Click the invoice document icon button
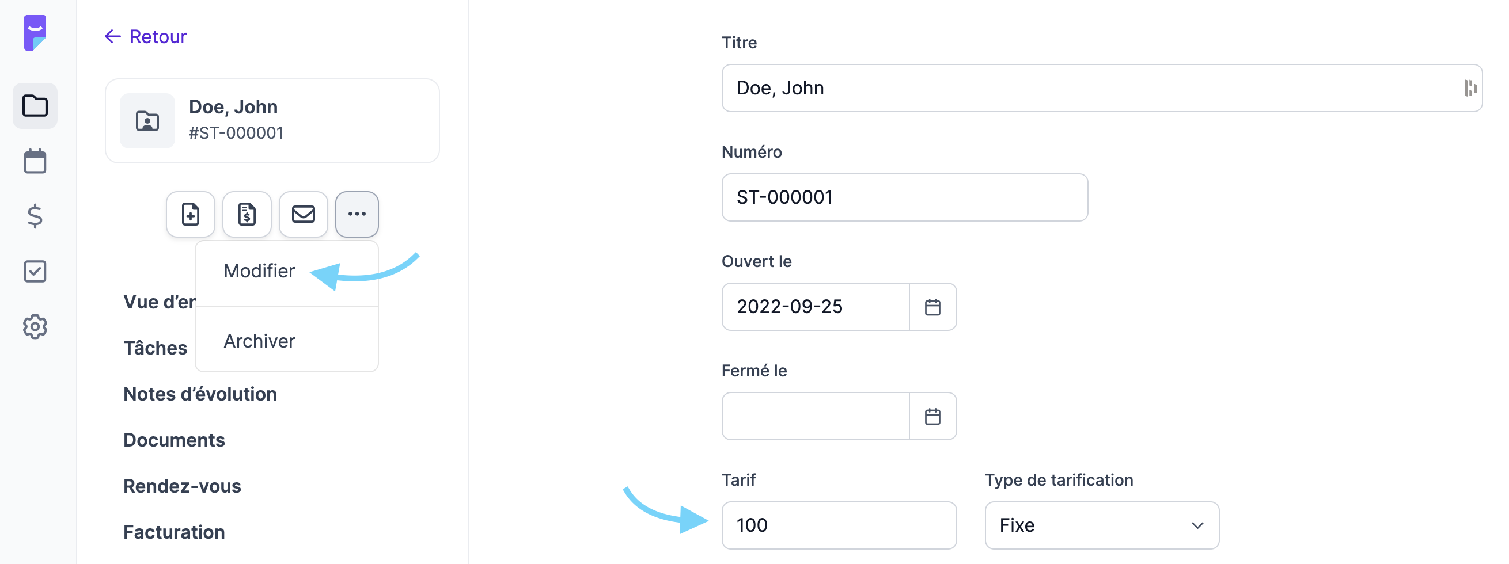1509x564 pixels. (x=247, y=214)
